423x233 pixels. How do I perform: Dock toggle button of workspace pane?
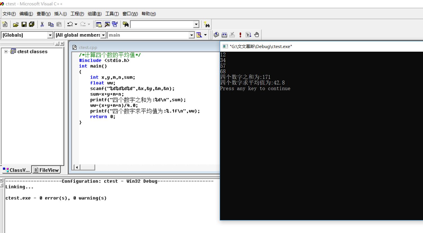click(x=57, y=44)
